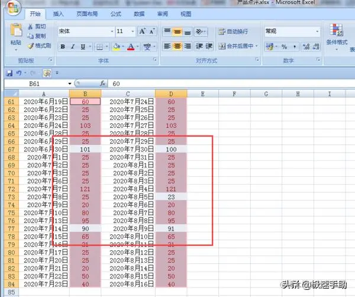The image size is (355, 297).
Task: Align text right
Action: [x=188, y=46]
